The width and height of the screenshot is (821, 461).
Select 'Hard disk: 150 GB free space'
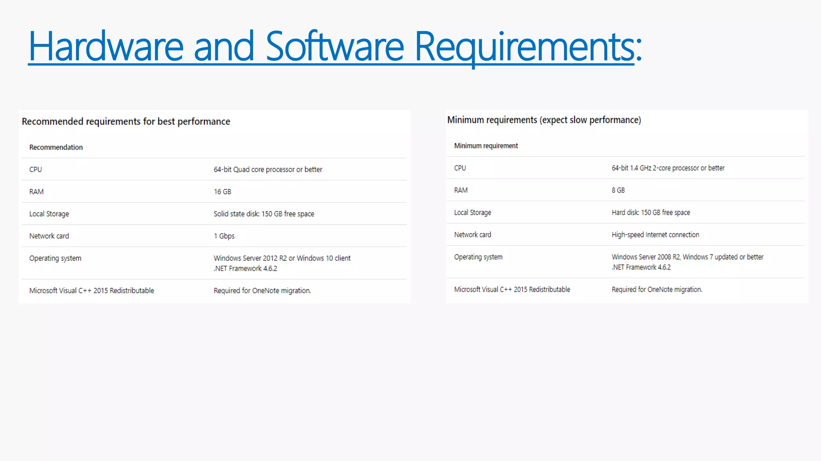coord(651,212)
